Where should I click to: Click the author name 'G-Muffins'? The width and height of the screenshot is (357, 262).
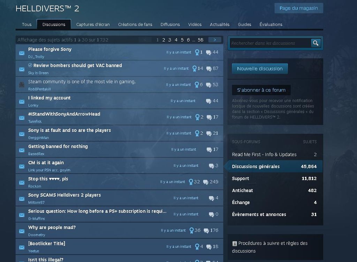click(36, 219)
